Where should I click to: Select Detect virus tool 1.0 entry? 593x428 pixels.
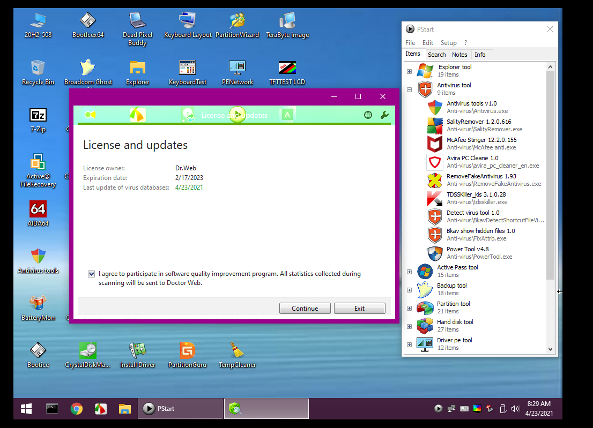pyautogui.click(x=486, y=216)
